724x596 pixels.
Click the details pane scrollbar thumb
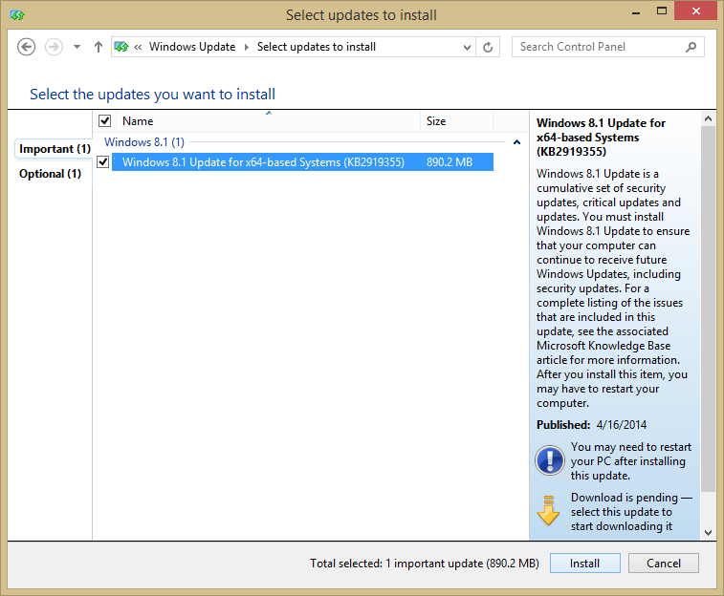[x=708, y=309]
